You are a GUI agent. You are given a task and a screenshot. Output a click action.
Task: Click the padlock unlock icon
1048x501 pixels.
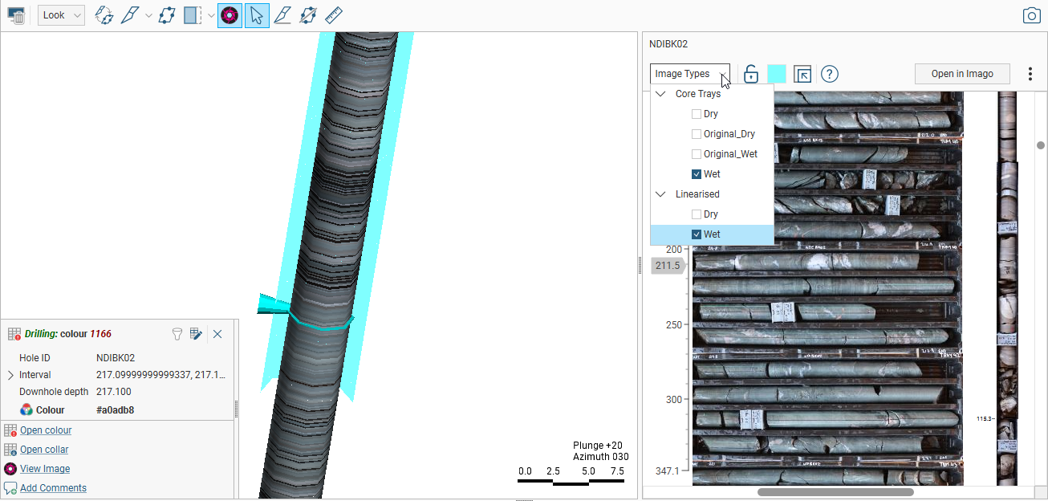coord(751,74)
